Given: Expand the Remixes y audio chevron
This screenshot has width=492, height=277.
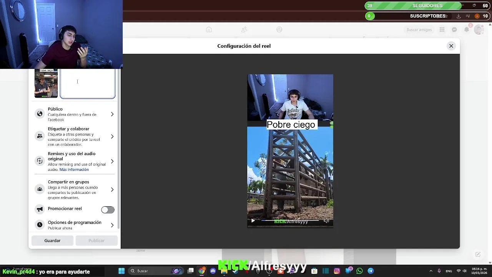Looking at the screenshot, I should coord(112,161).
